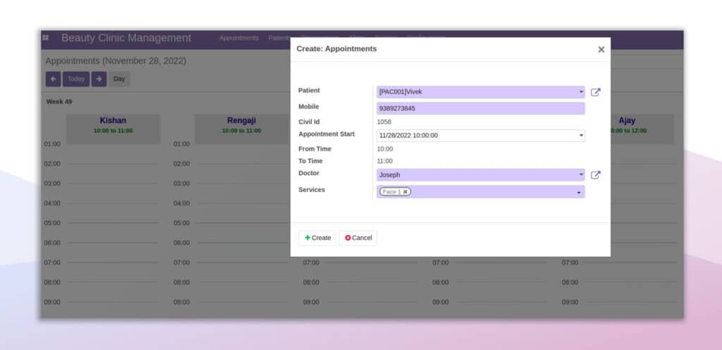This screenshot has height=350, width=722.
Task: Click the Create button
Action: (x=317, y=238)
